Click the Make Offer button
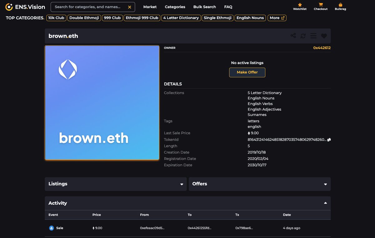The image size is (375, 238). [x=247, y=72]
